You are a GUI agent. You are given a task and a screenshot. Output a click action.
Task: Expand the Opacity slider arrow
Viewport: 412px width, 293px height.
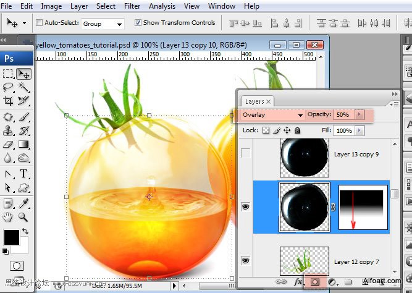pyautogui.click(x=359, y=115)
